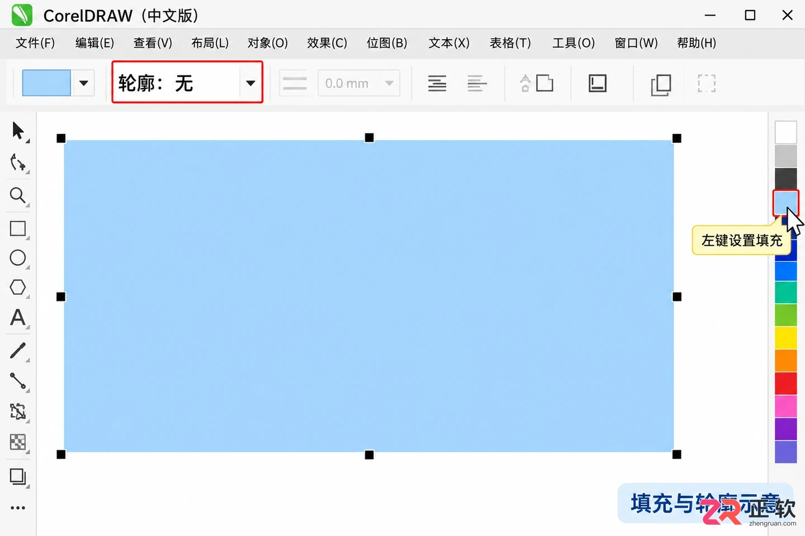Activate the Text tool

(18, 318)
